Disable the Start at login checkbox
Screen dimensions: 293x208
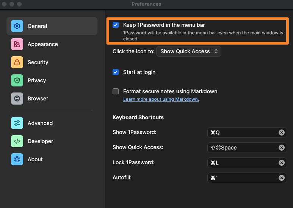pos(116,72)
